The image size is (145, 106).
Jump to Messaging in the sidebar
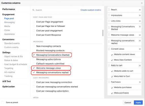[9, 22]
